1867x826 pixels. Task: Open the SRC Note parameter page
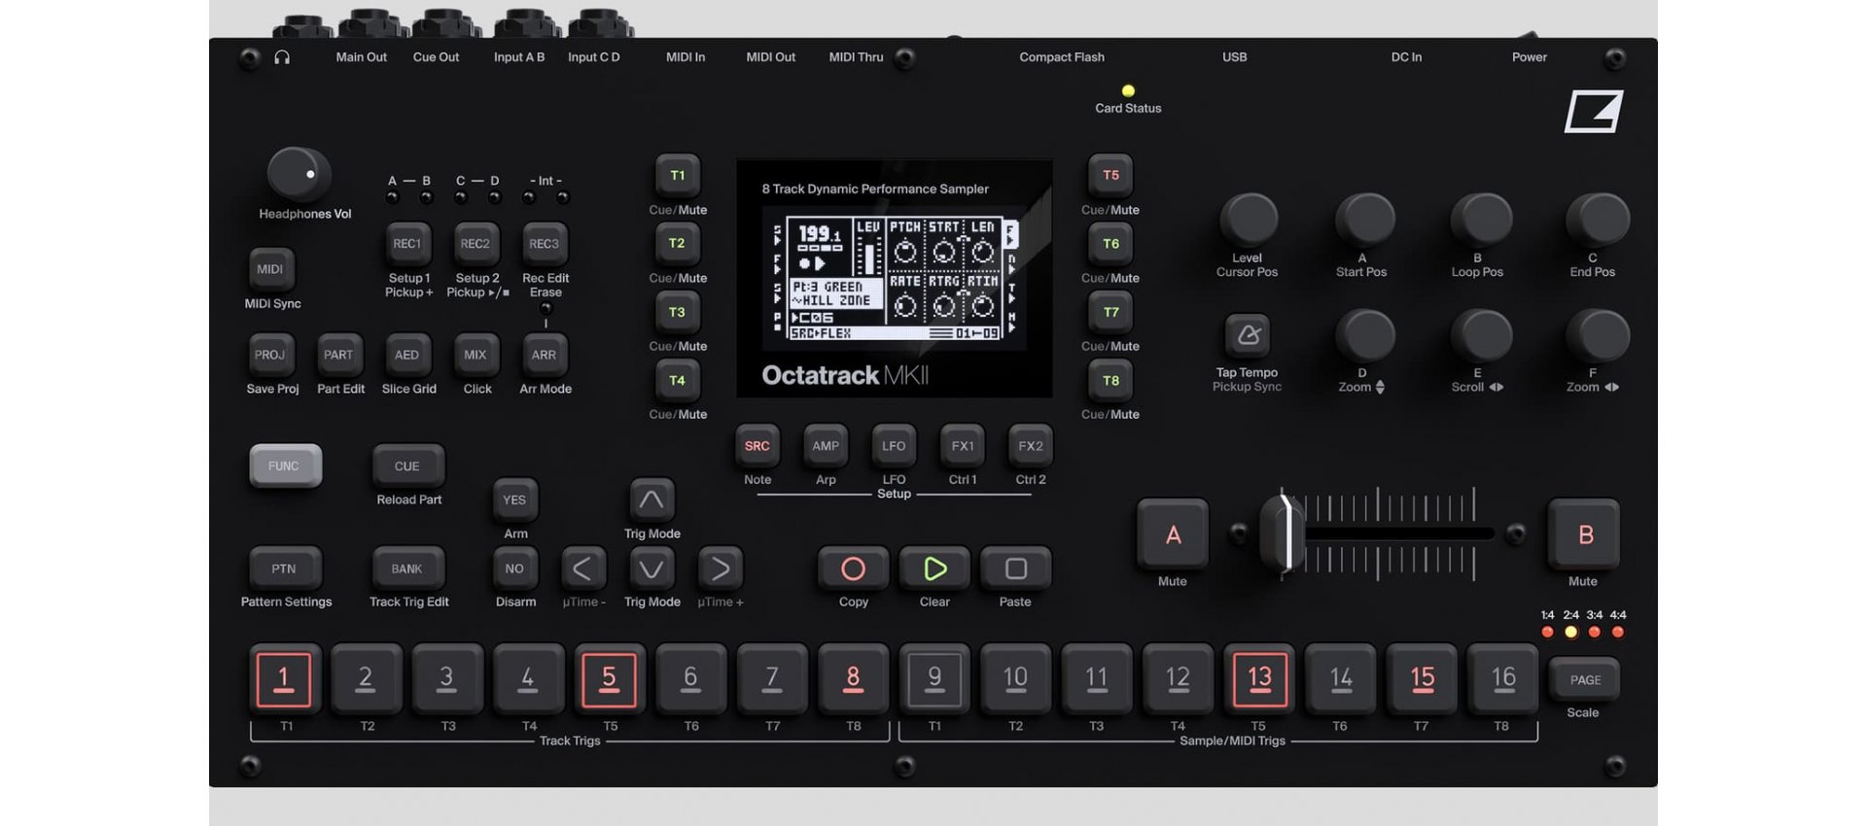tap(757, 446)
